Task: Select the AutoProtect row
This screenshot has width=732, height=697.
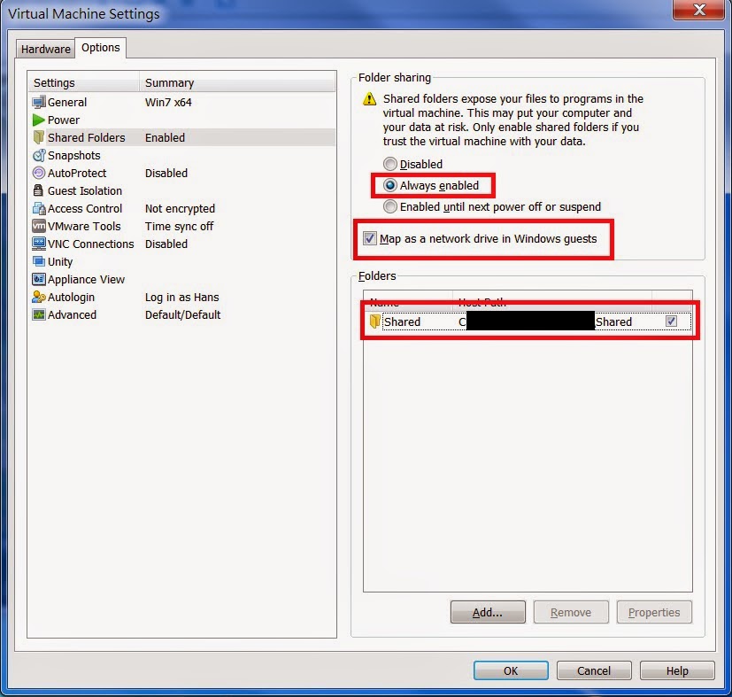Action: tap(181, 174)
